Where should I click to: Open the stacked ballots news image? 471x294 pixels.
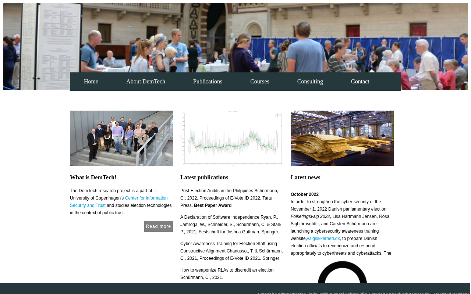click(x=342, y=138)
